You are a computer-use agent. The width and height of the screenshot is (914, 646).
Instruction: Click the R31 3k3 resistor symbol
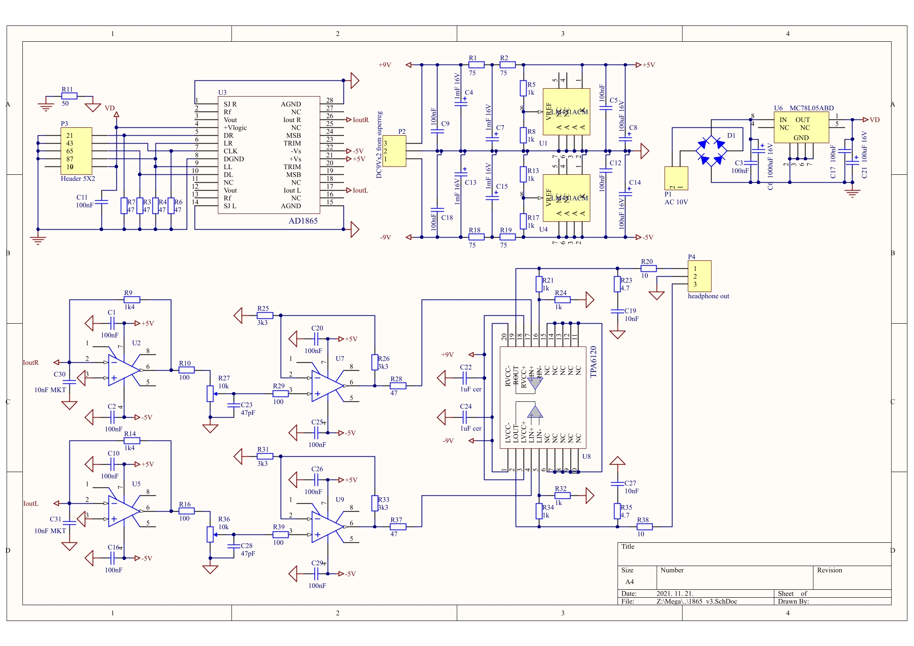(265, 456)
